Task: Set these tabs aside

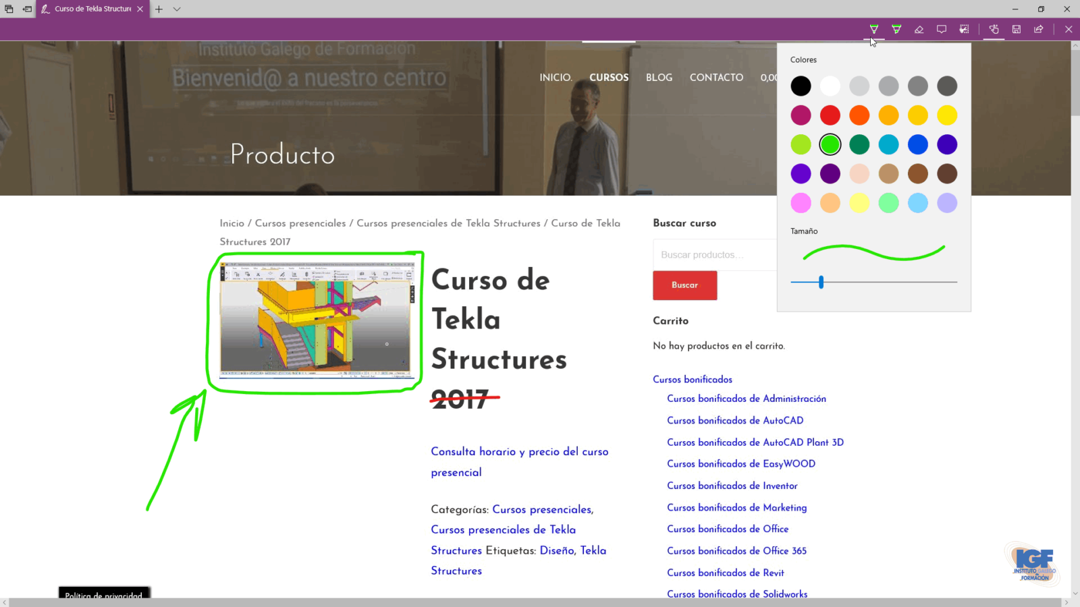Action: coord(27,9)
